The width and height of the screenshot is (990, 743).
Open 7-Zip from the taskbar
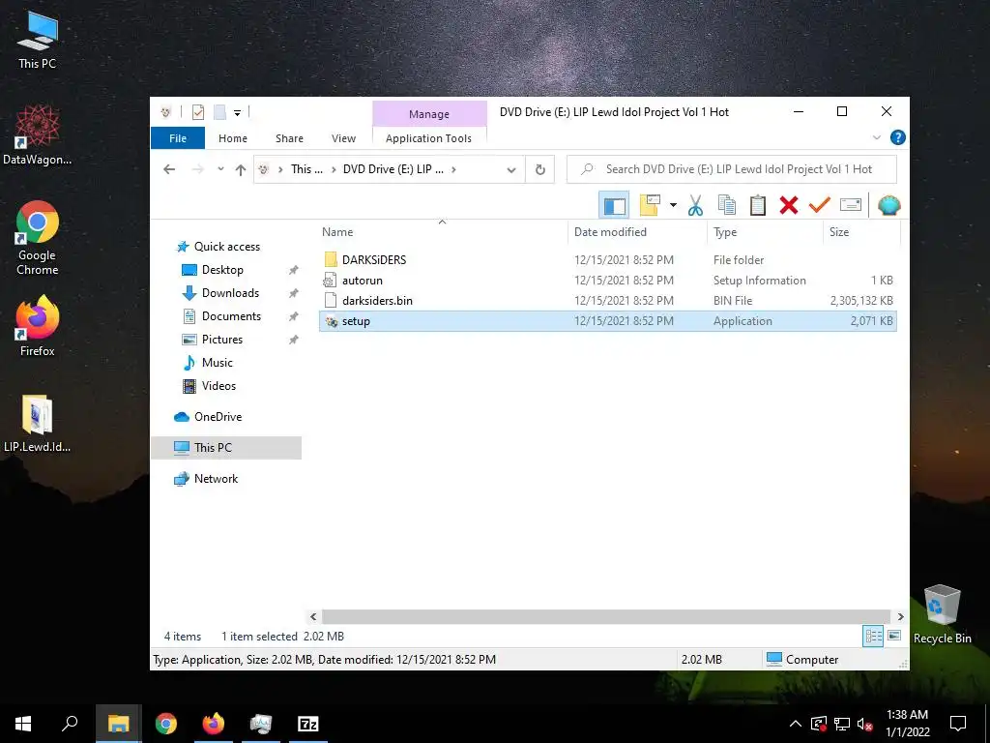coord(308,724)
